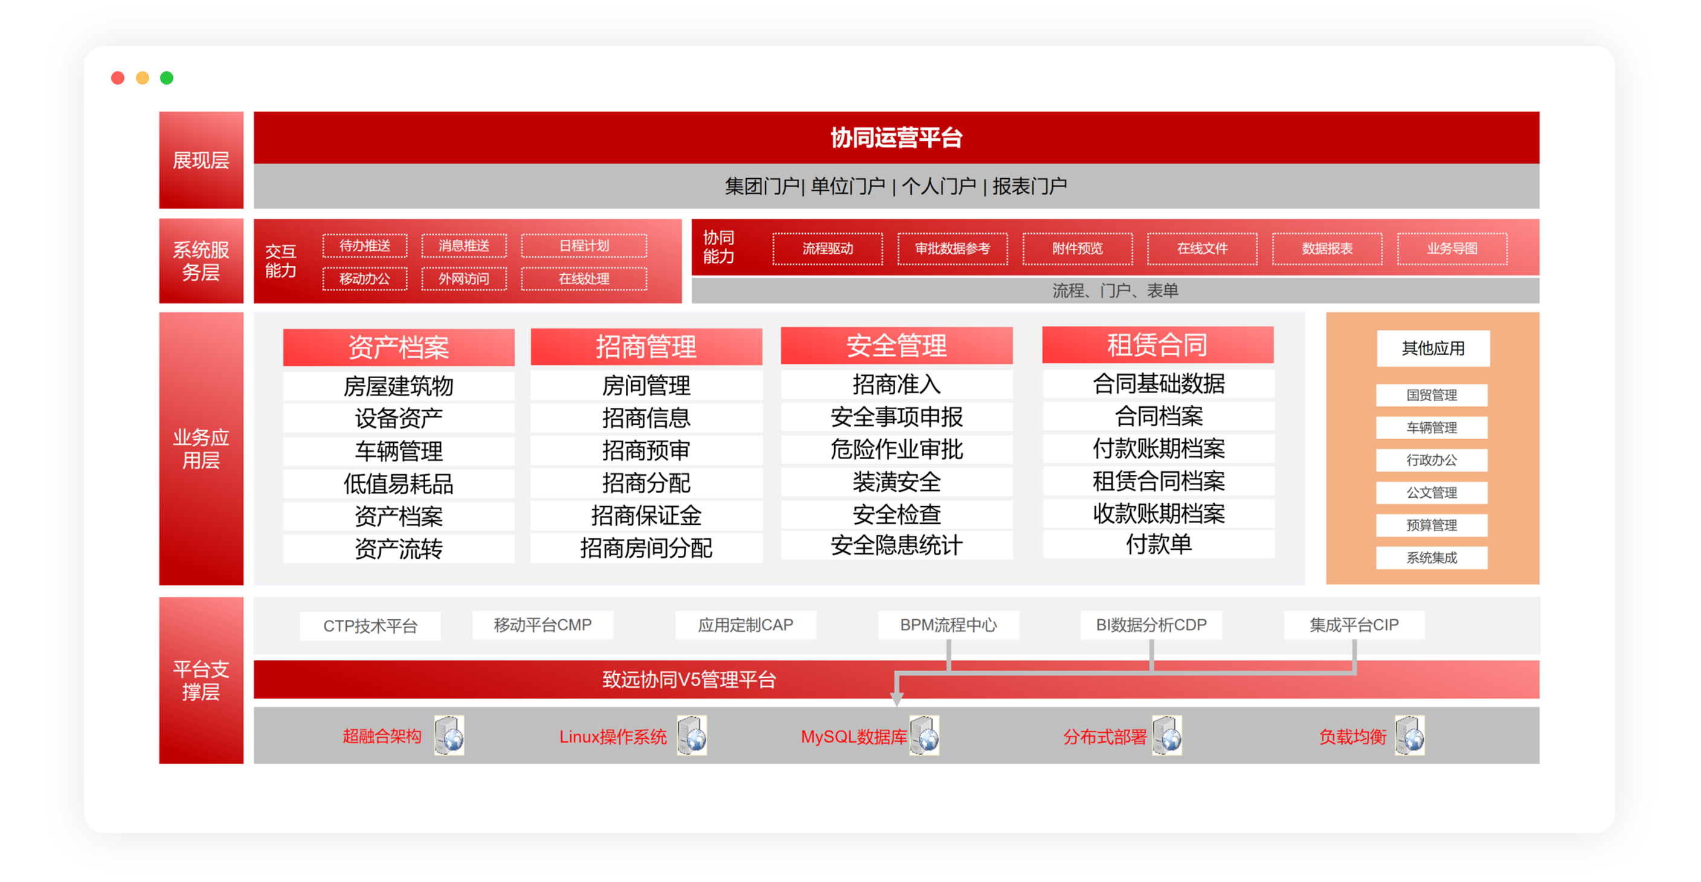Click the server icon beside Linux操作系统
Screen dimensions: 1701x882
692,735
